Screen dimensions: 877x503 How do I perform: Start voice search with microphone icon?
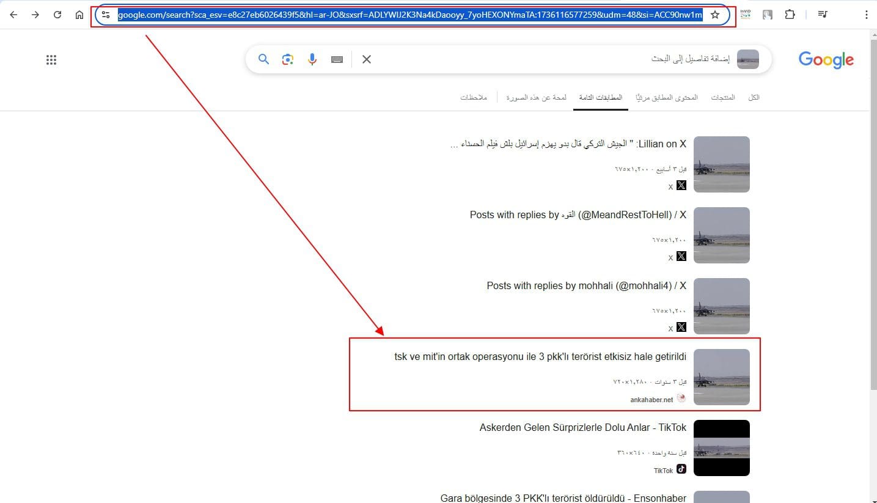(x=312, y=59)
